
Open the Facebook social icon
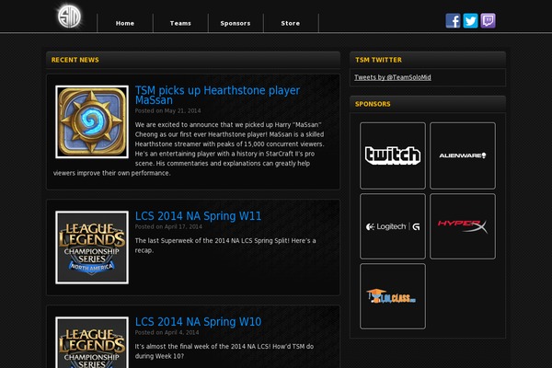click(x=453, y=21)
